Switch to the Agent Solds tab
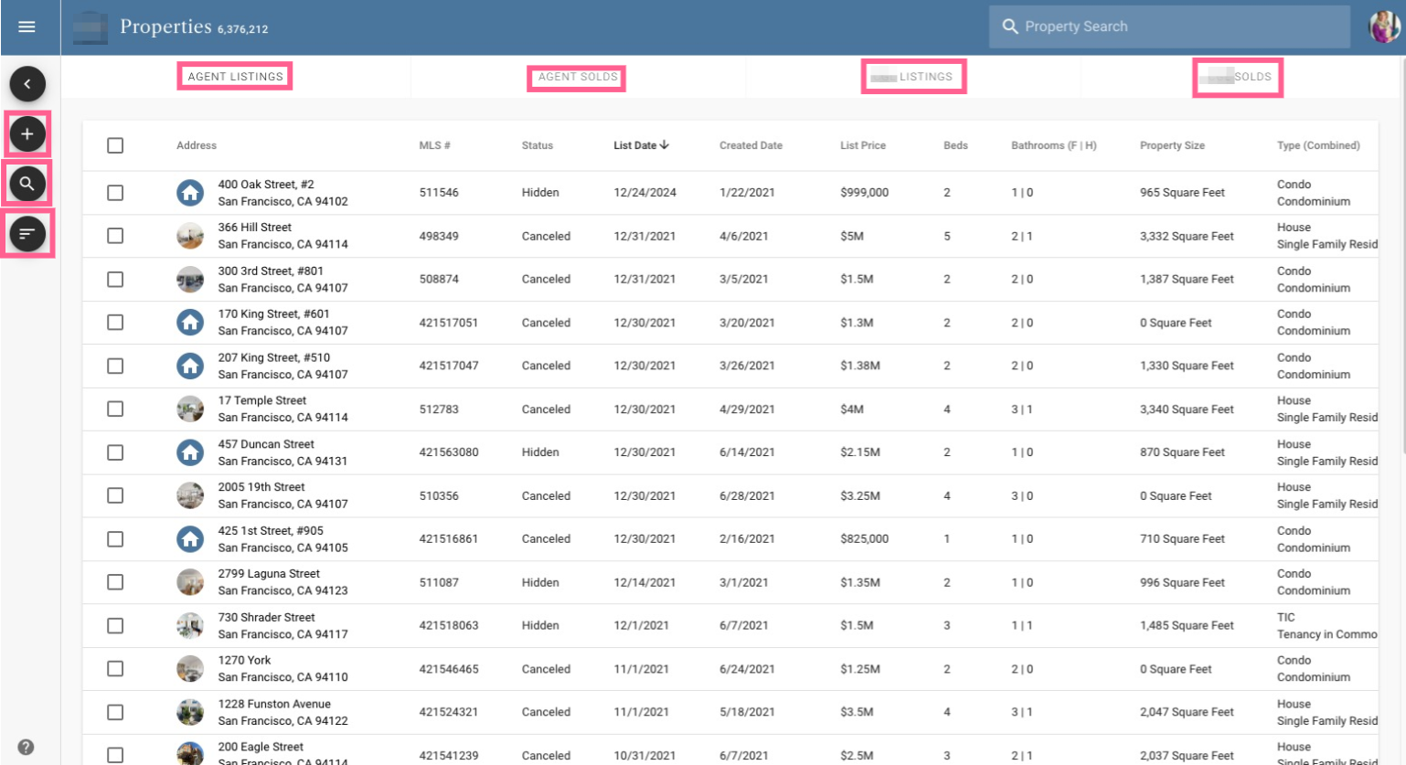 577,78
